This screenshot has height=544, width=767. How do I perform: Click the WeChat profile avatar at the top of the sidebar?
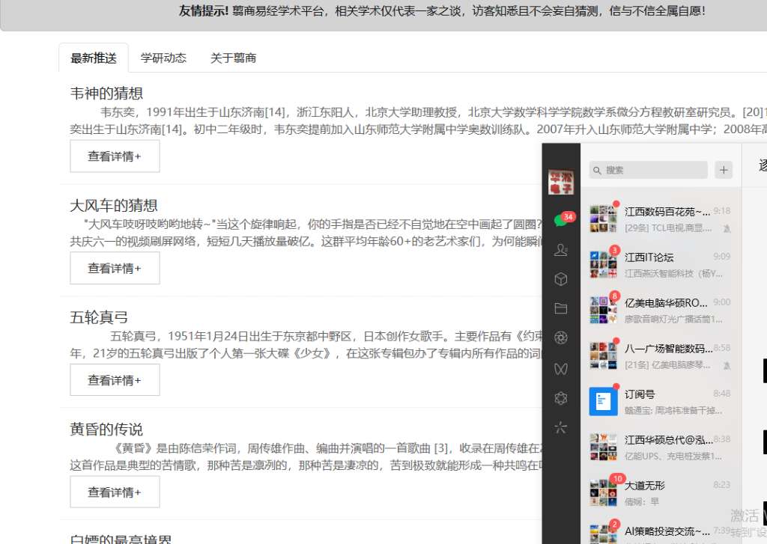[560, 182]
